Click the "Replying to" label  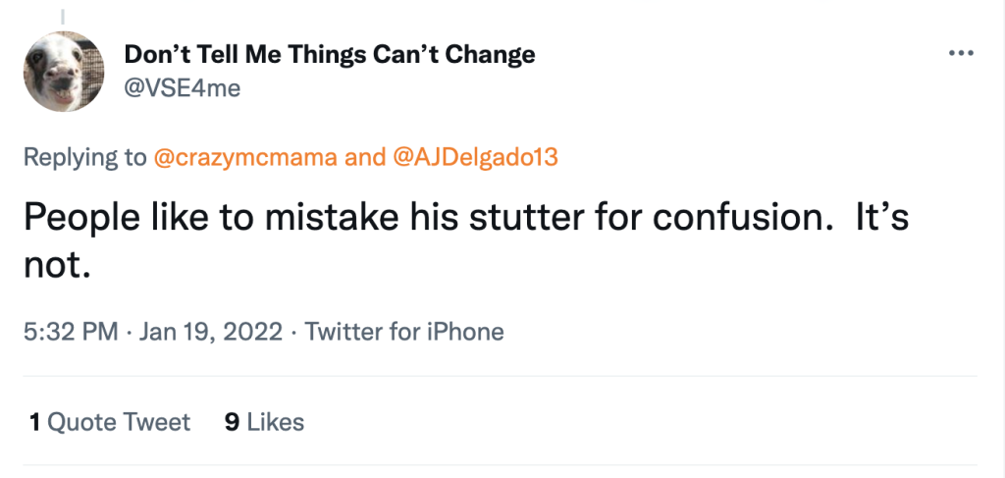85,158
